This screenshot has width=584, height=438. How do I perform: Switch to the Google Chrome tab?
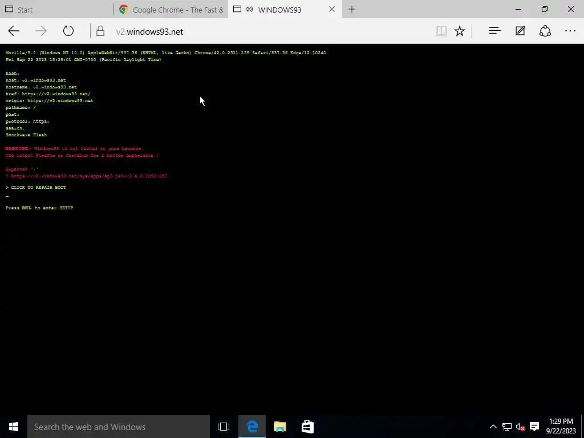click(171, 9)
